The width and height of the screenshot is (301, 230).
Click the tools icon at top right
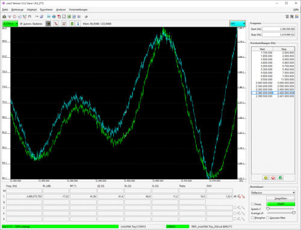click(x=292, y=17)
